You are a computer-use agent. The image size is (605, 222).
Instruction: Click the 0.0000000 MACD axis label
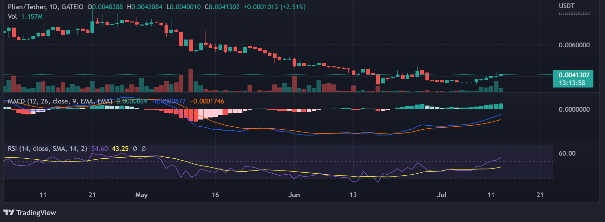[x=574, y=109]
